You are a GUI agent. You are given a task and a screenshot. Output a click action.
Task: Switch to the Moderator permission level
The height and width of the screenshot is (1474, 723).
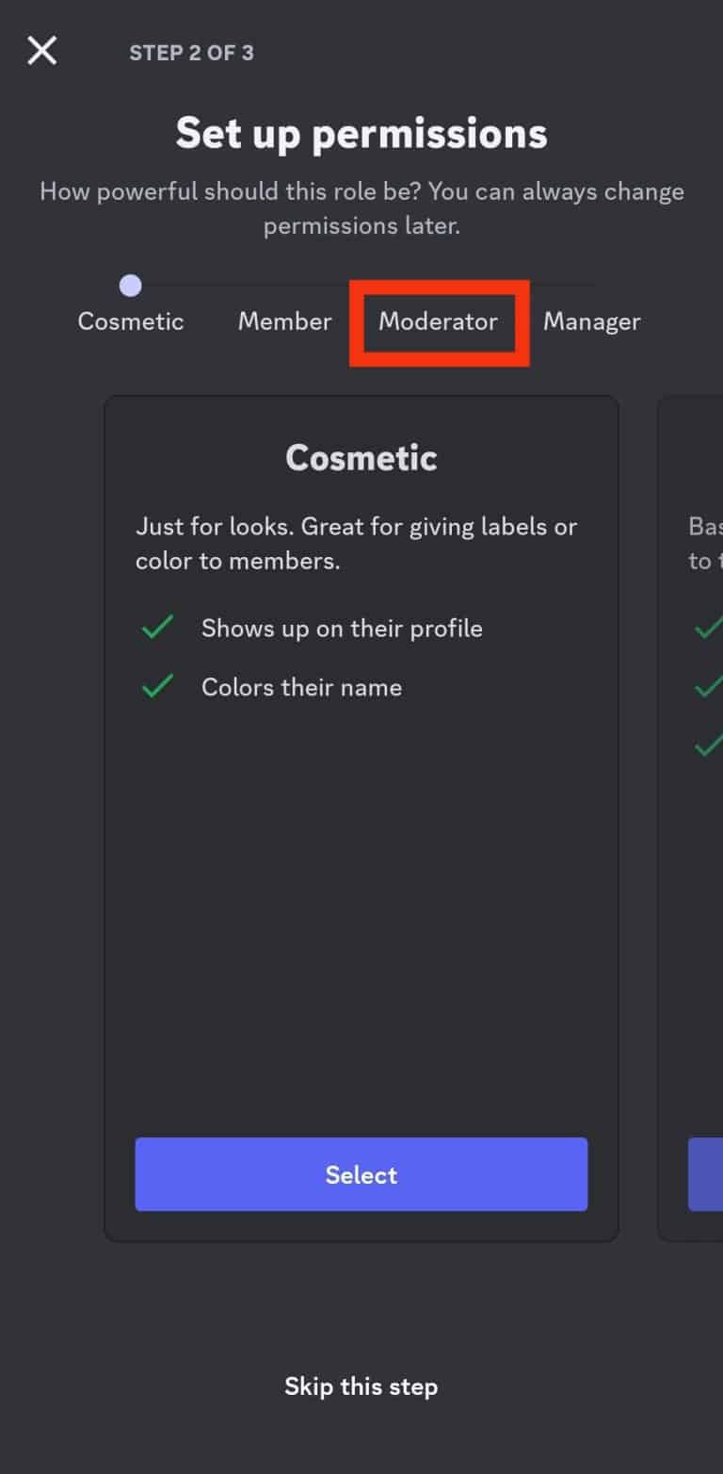[438, 321]
